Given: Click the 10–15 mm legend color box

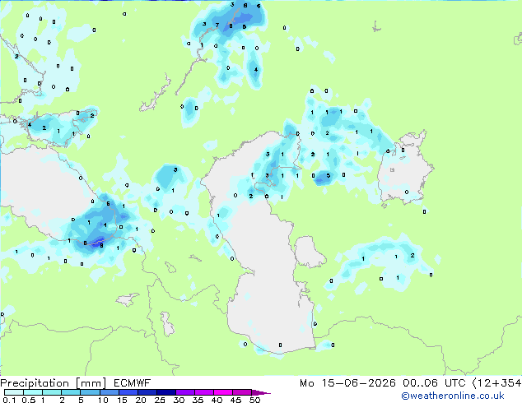Looking at the screenshot, I should click(109, 392).
